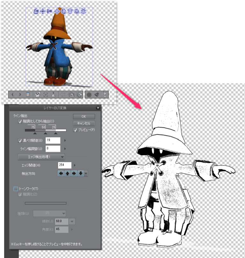
Task: Expand slider arrow beside 角度(K) value 45
Action: (72, 229)
